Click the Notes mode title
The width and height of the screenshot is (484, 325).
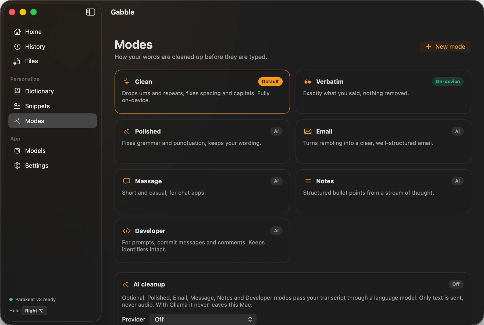(x=325, y=181)
